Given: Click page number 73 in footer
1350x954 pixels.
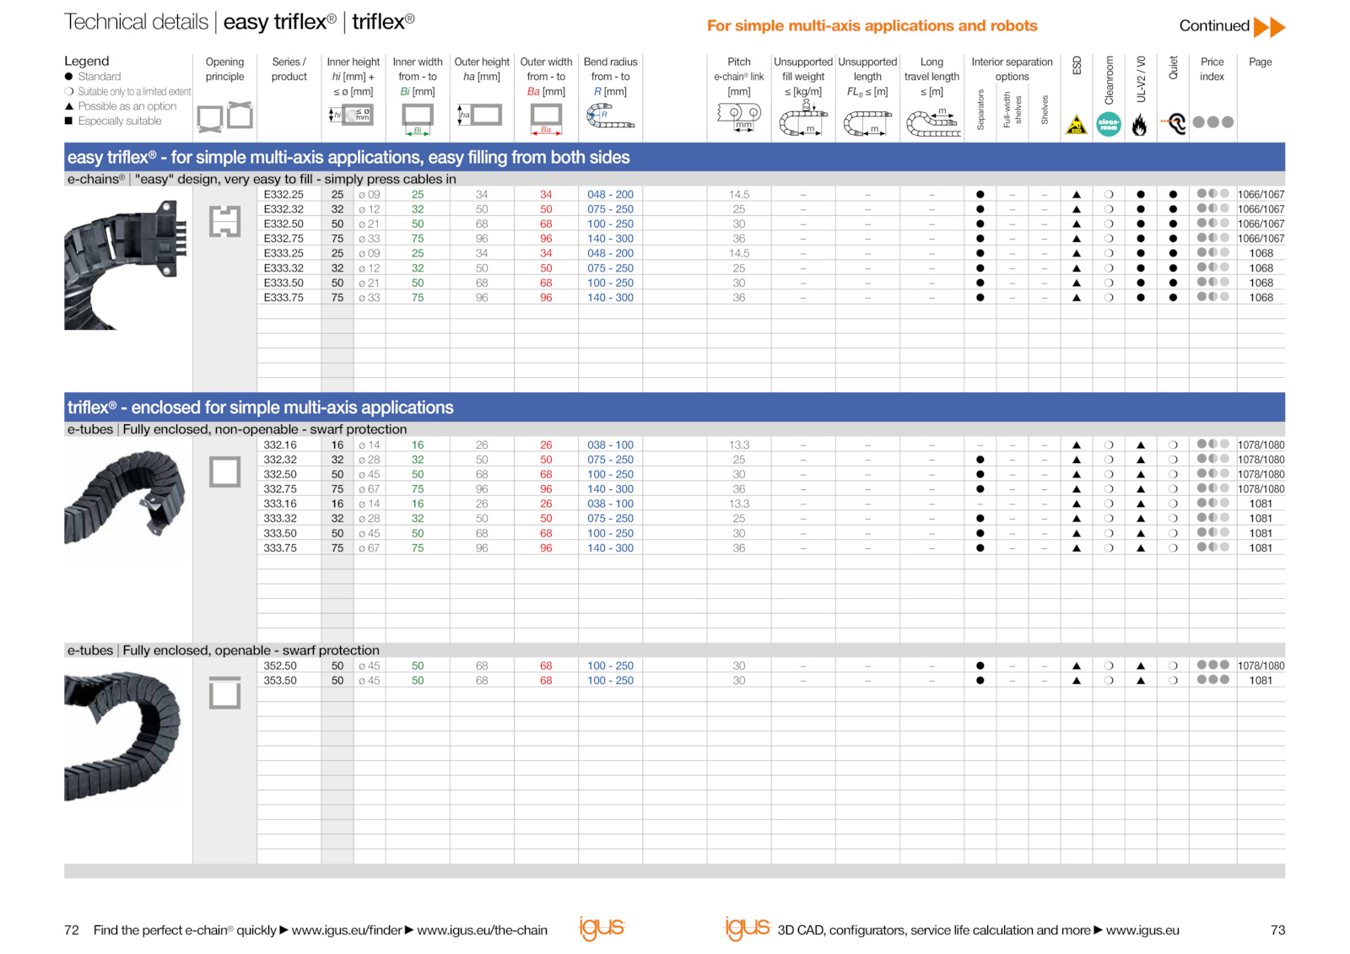Looking at the screenshot, I should pyautogui.click(x=1277, y=930).
